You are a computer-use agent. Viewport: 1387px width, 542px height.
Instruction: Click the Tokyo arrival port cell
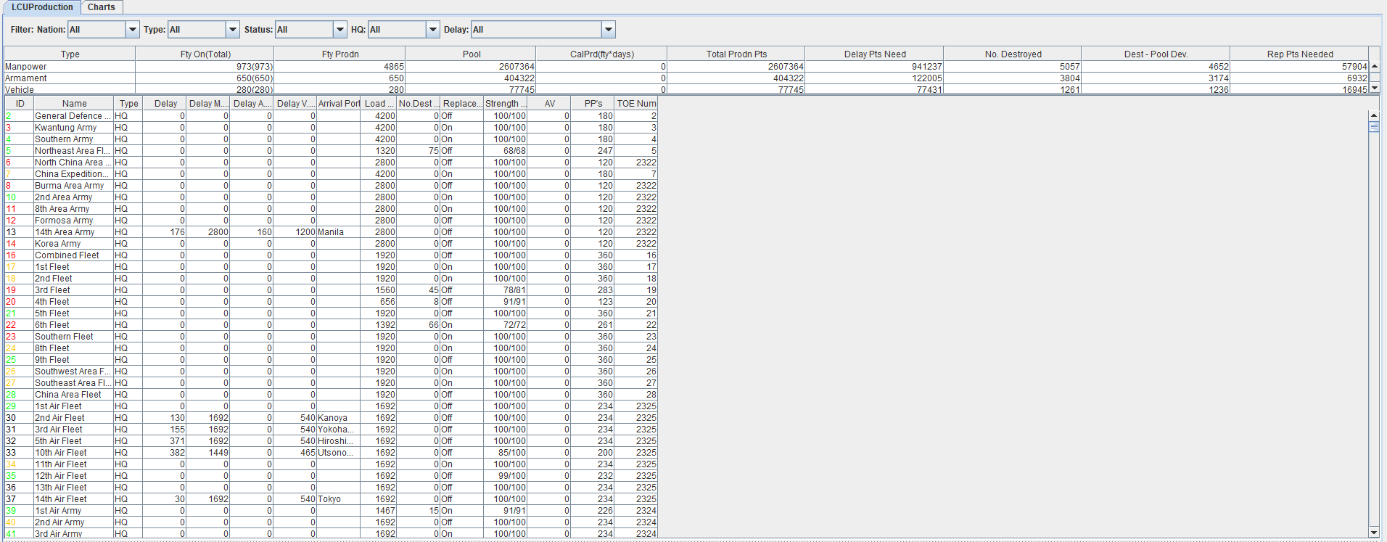[339, 499]
